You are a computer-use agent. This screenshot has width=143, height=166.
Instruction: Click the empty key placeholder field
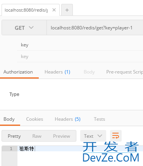click(x=80, y=56)
